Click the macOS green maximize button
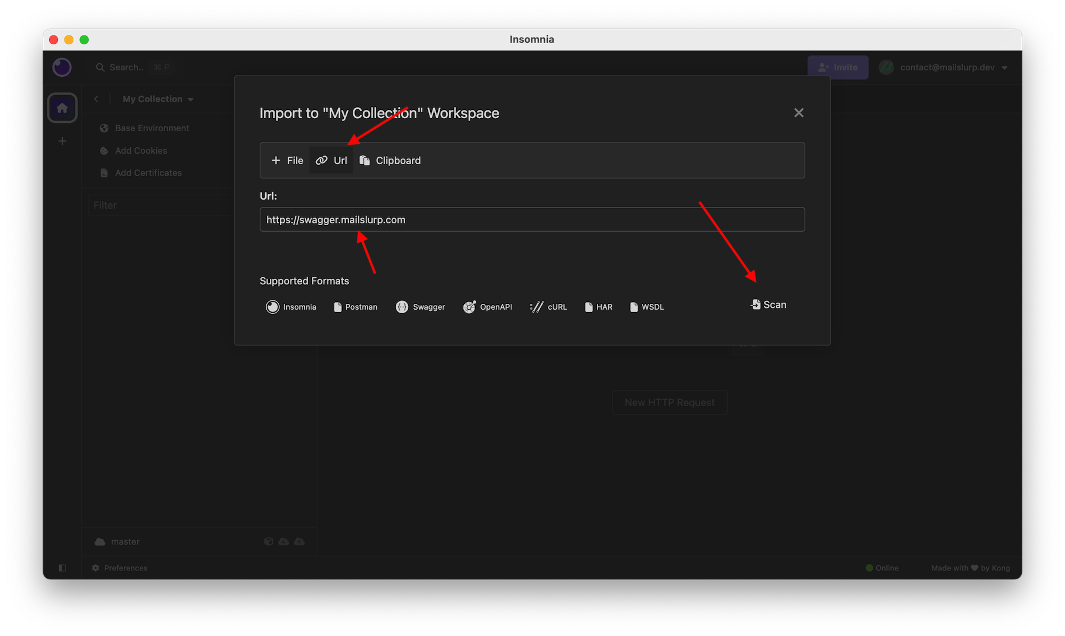The image size is (1065, 636). point(84,40)
